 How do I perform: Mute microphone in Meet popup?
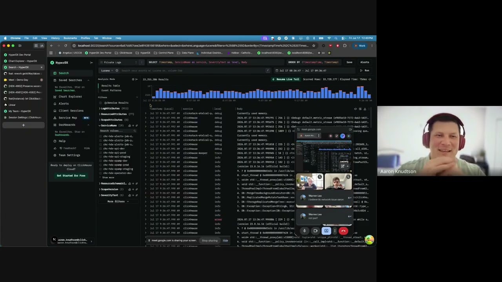[304, 231]
